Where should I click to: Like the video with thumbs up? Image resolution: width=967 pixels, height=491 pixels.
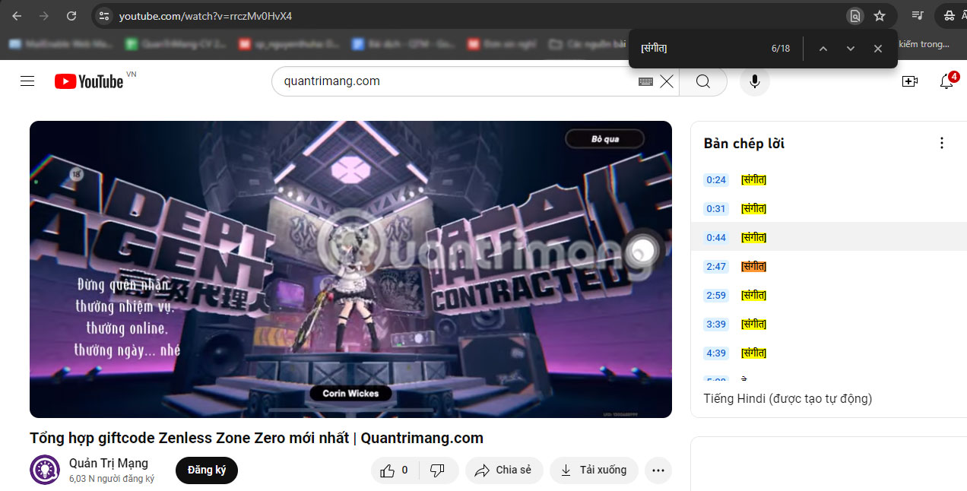coord(394,470)
